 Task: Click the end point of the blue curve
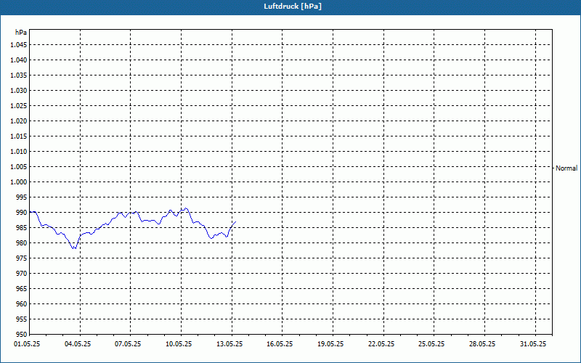235,222
